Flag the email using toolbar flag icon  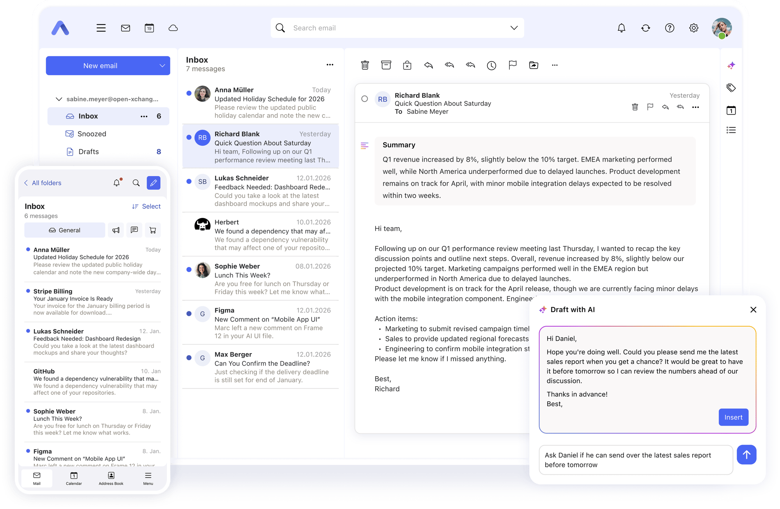512,65
